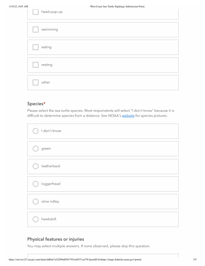Pick the loggerhead radio button

[36, 184]
